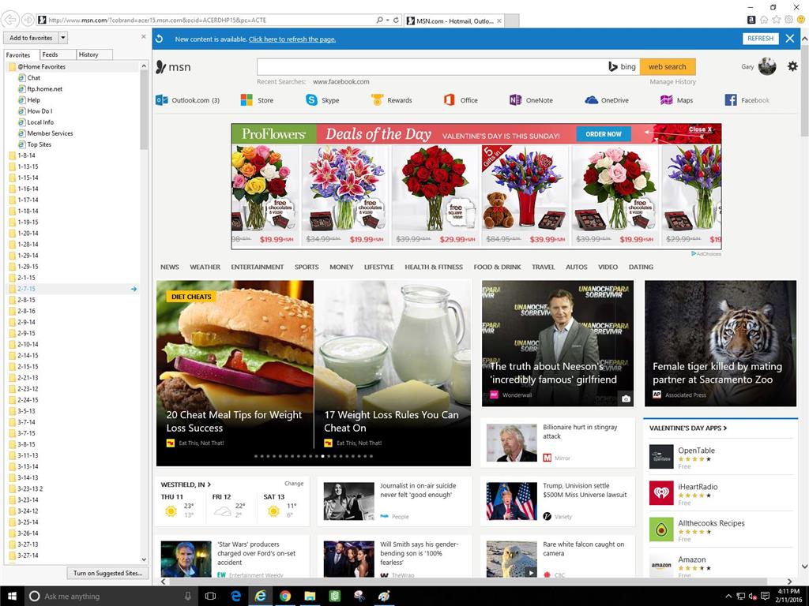
Task: Collapse the @Home Favorites folder
Action: pos(12,66)
